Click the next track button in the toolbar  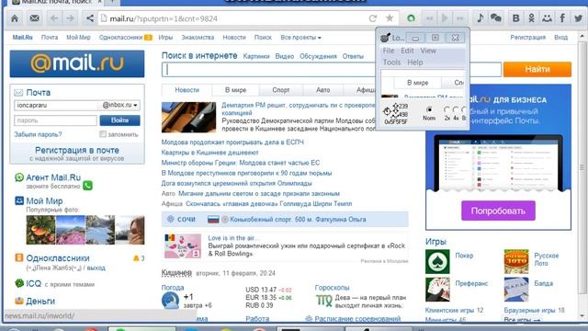pyautogui.click(x=460, y=18)
